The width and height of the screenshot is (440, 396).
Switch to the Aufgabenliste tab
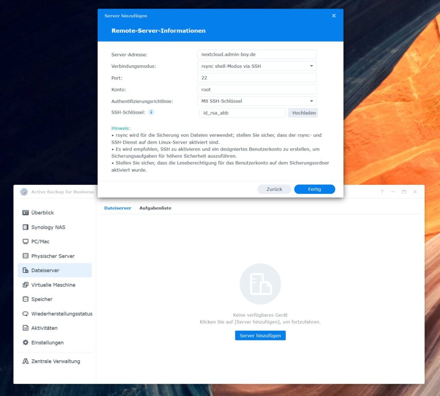point(155,208)
